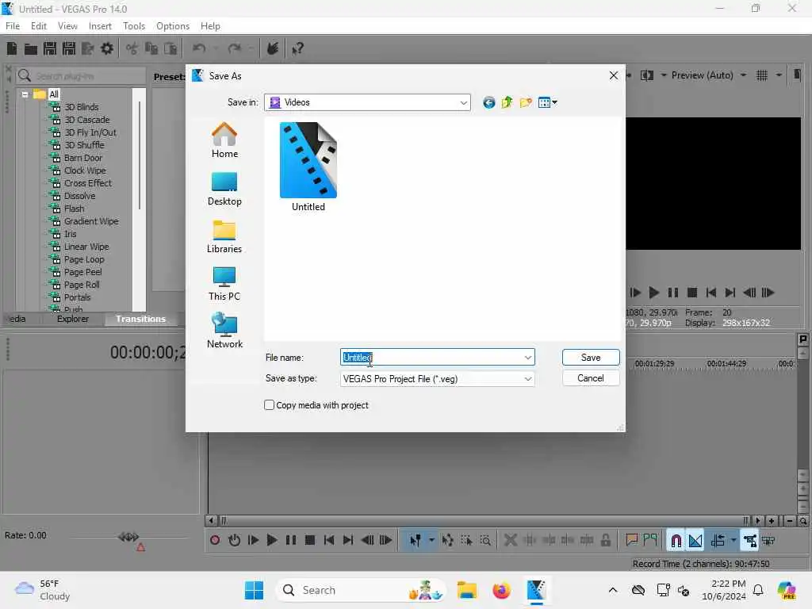
Task: Toggle Auto Ripple in the timeline toolbar
Action: tap(717, 541)
